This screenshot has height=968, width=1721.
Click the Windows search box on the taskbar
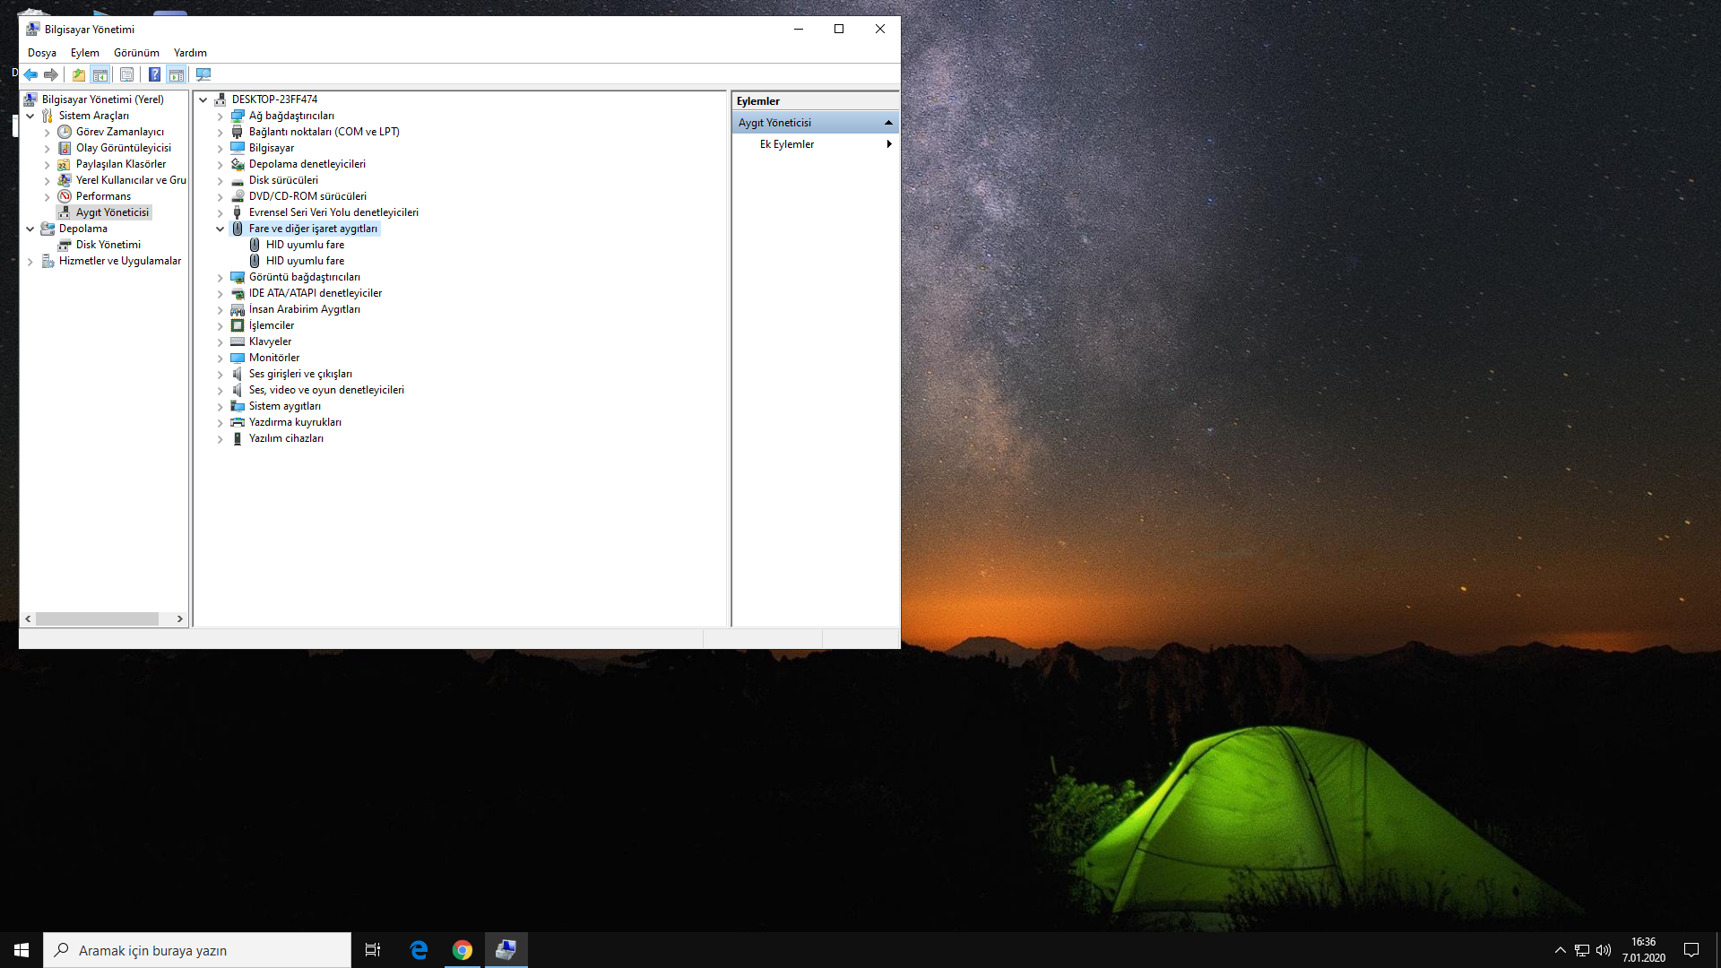click(197, 950)
